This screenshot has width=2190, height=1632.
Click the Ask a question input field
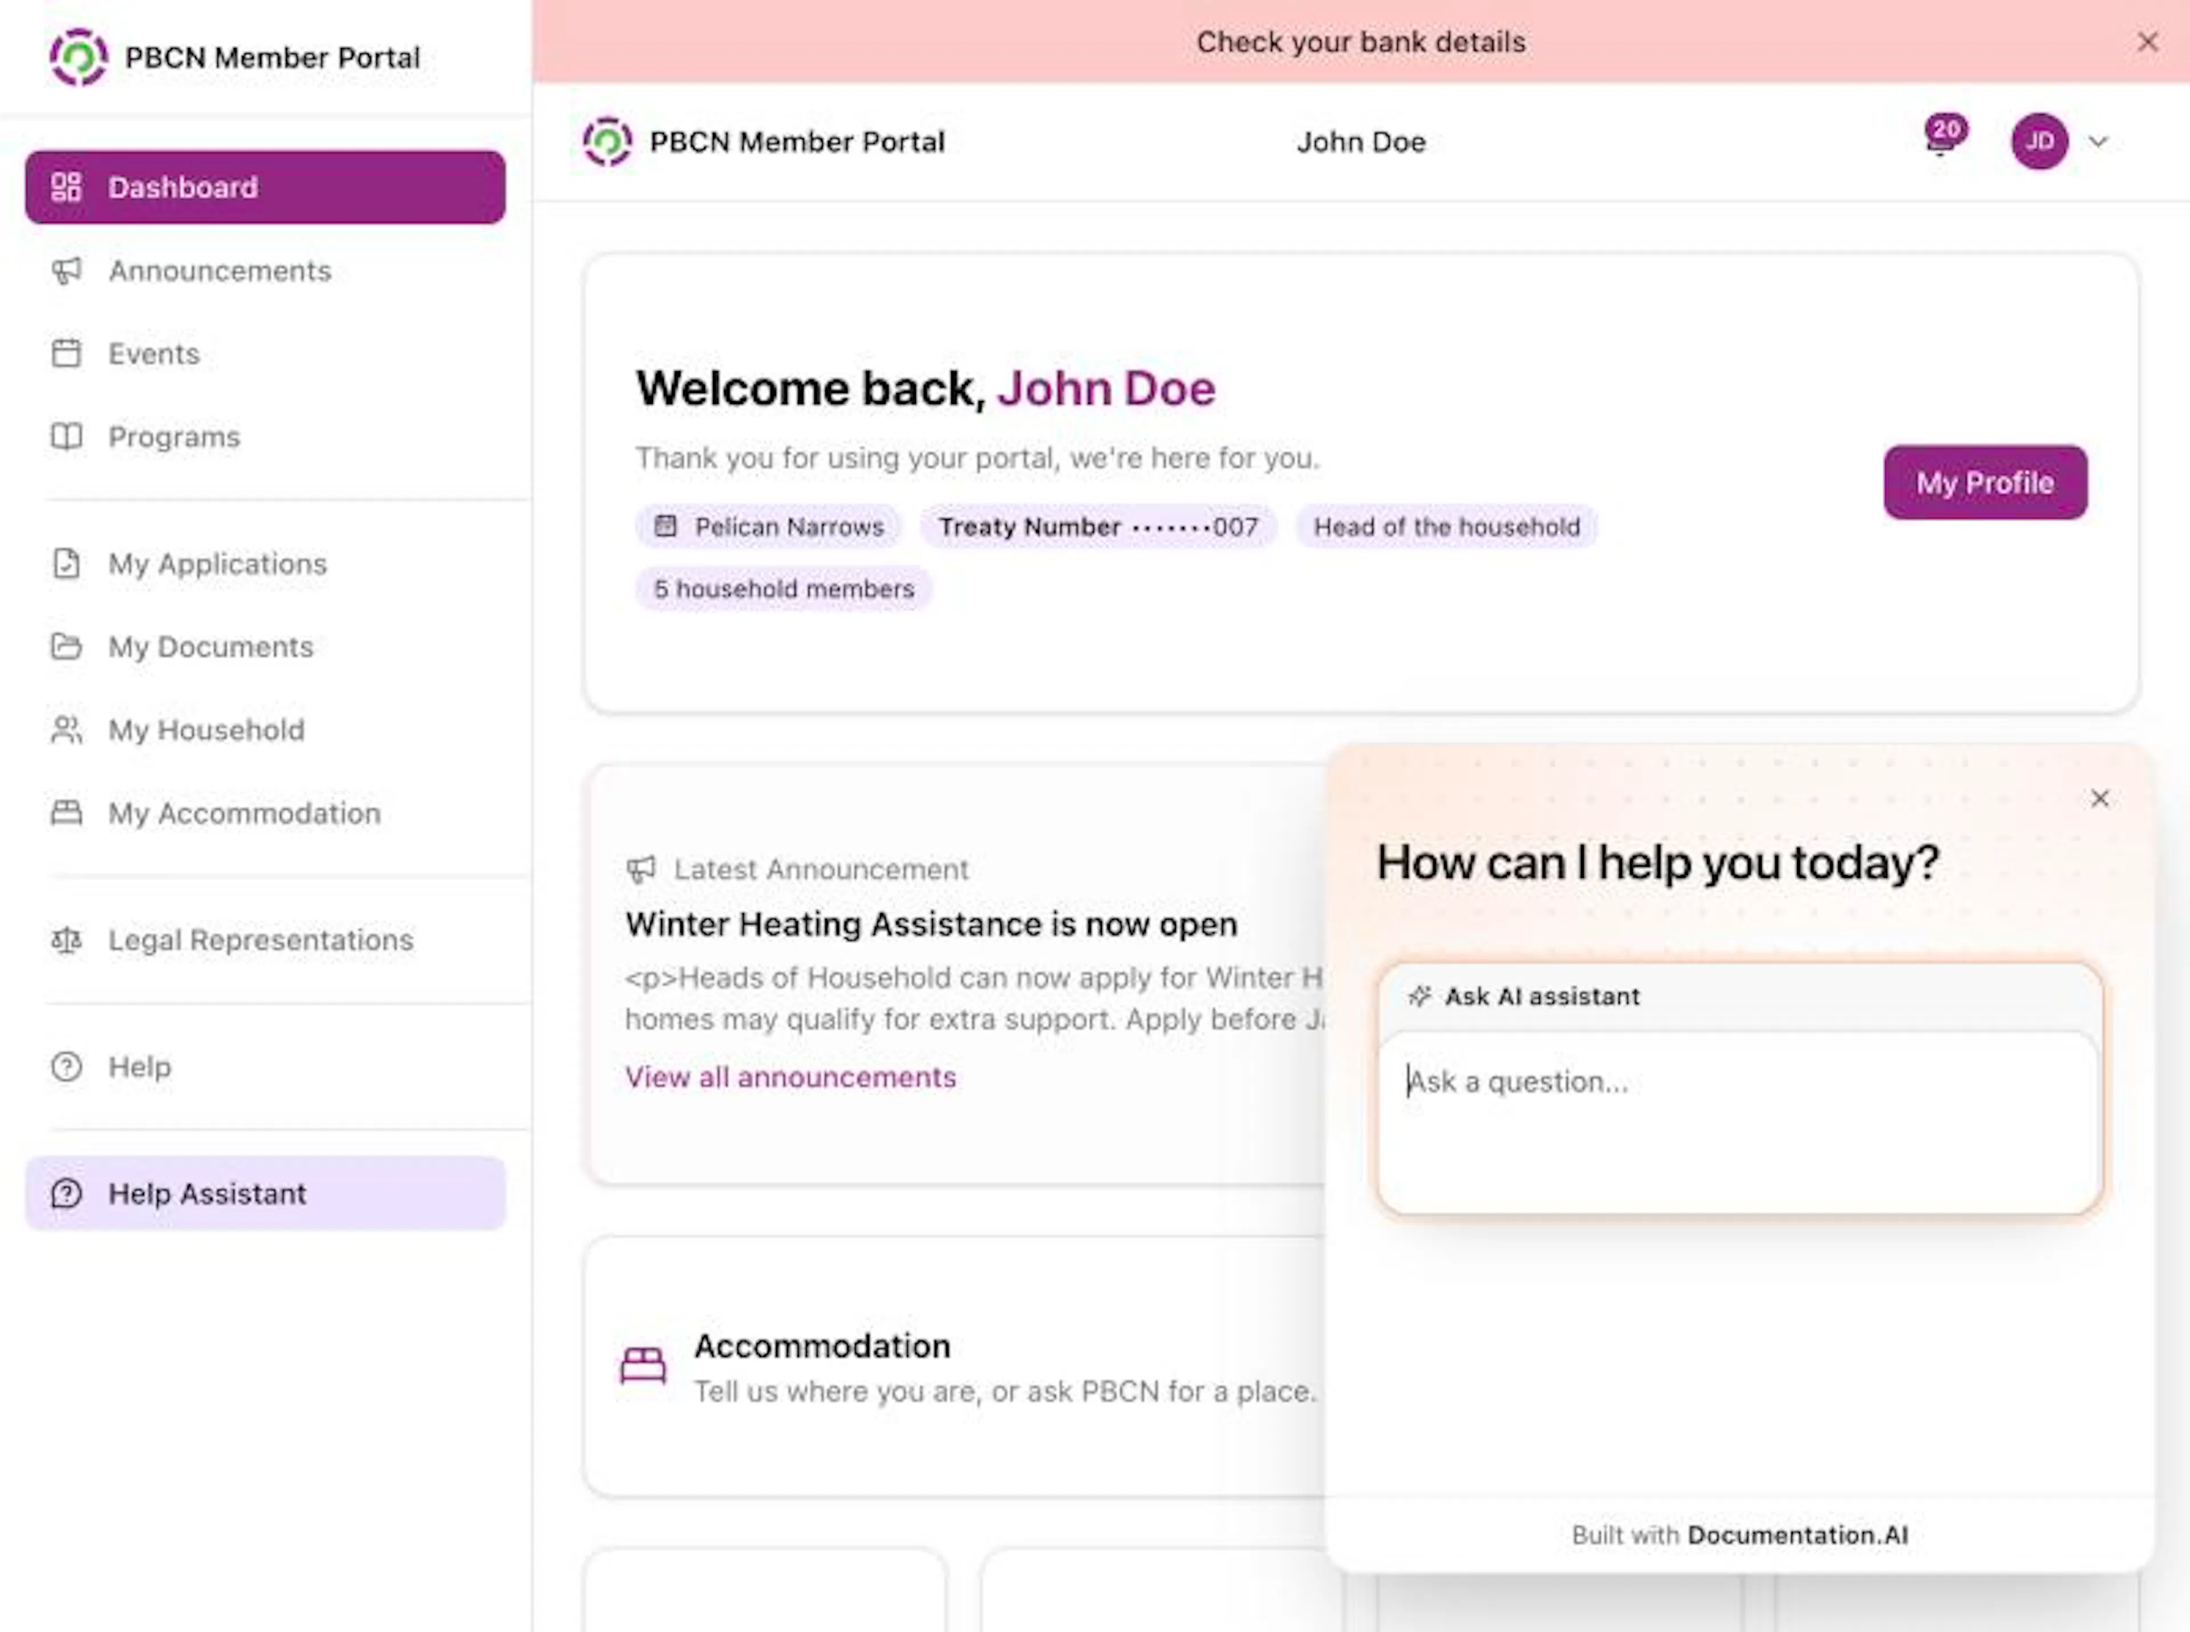click(x=1738, y=1123)
